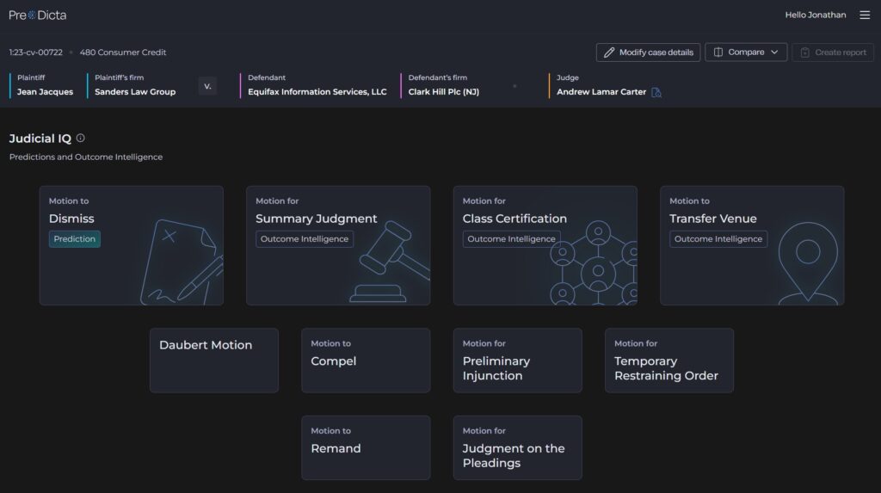The height and width of the screenshot is (493, 881).
Task: Open the Motion for Class Certification card
Action: click(545, 246)
